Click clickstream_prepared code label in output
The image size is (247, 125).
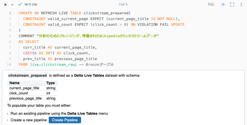pyautogui.click(x=28, y=76)
